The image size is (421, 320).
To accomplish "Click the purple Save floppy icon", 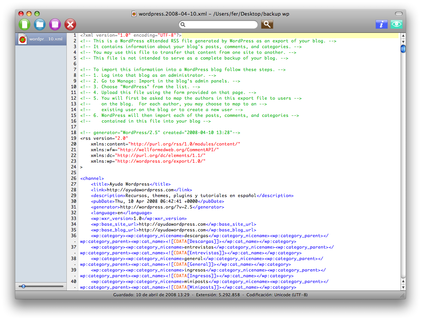I will click(x=55, y=25).
